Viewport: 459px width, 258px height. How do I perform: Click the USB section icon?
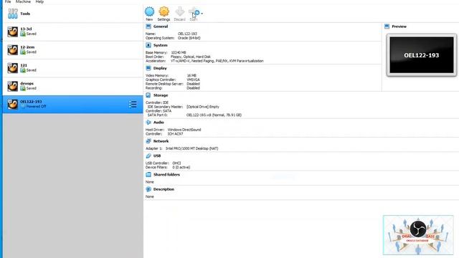(x=148, y=156)
